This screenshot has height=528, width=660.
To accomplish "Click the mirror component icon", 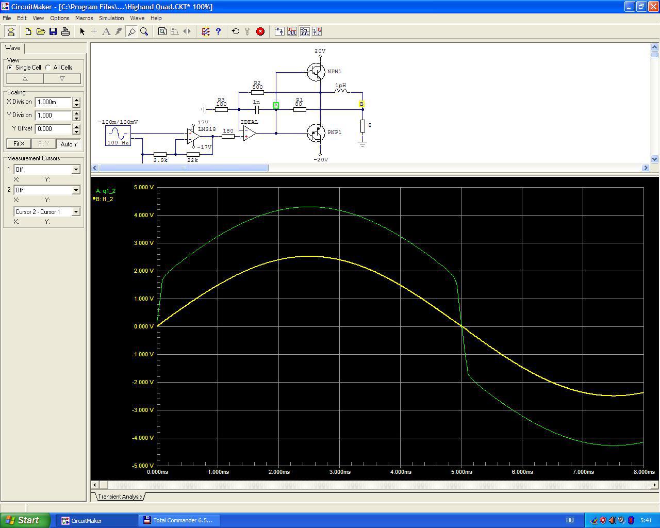I will 187,31.
